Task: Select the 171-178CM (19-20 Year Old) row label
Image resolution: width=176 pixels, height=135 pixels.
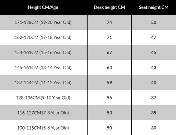Action: [x=43, y=22]
